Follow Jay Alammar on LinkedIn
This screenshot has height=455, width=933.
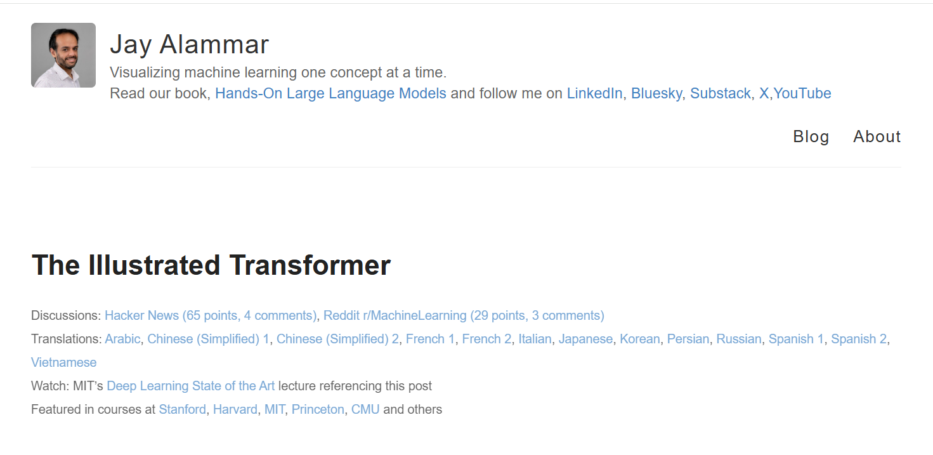point(594,93)
